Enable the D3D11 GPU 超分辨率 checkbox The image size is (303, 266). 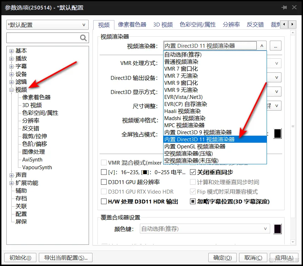(x=103, y=182)
